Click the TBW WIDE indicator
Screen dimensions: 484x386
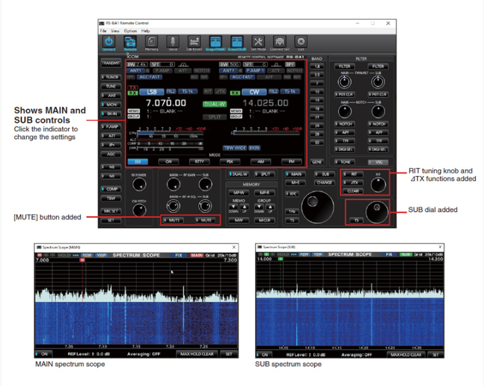(234, 148)
